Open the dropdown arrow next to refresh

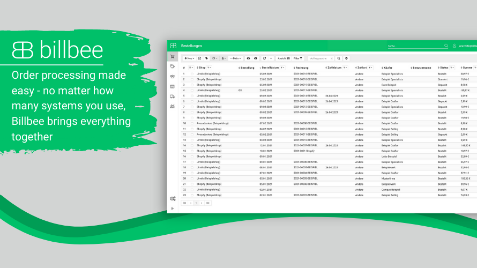pos(271,58)
